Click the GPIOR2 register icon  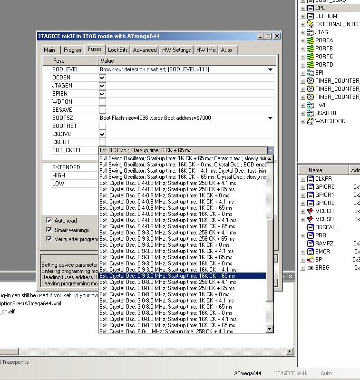(311, 203)
